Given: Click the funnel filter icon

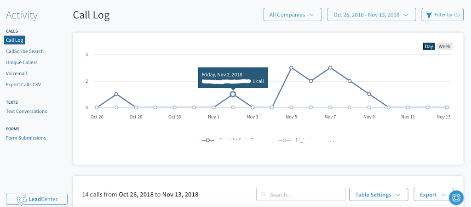Looking at the screenshot, I should tap(429, 15).
